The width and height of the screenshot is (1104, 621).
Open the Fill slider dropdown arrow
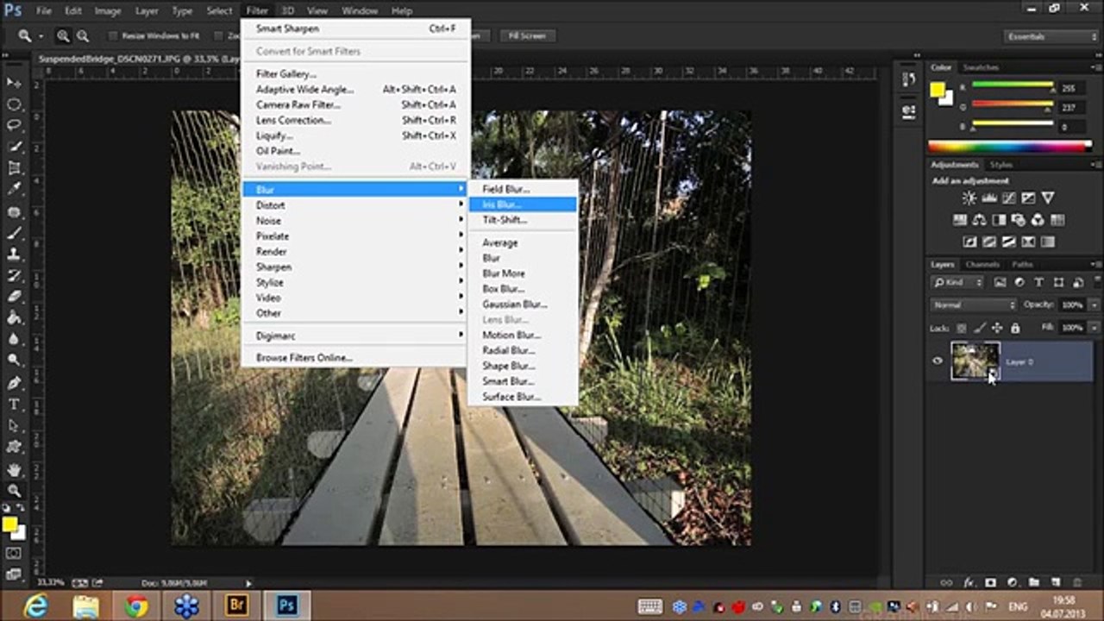(1095, 328)
